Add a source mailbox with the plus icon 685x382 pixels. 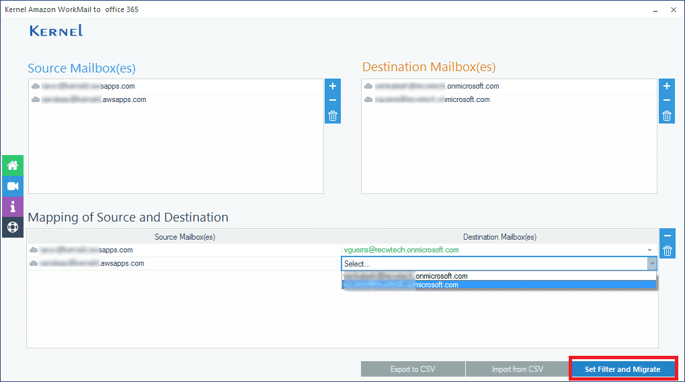pos(333,86)
